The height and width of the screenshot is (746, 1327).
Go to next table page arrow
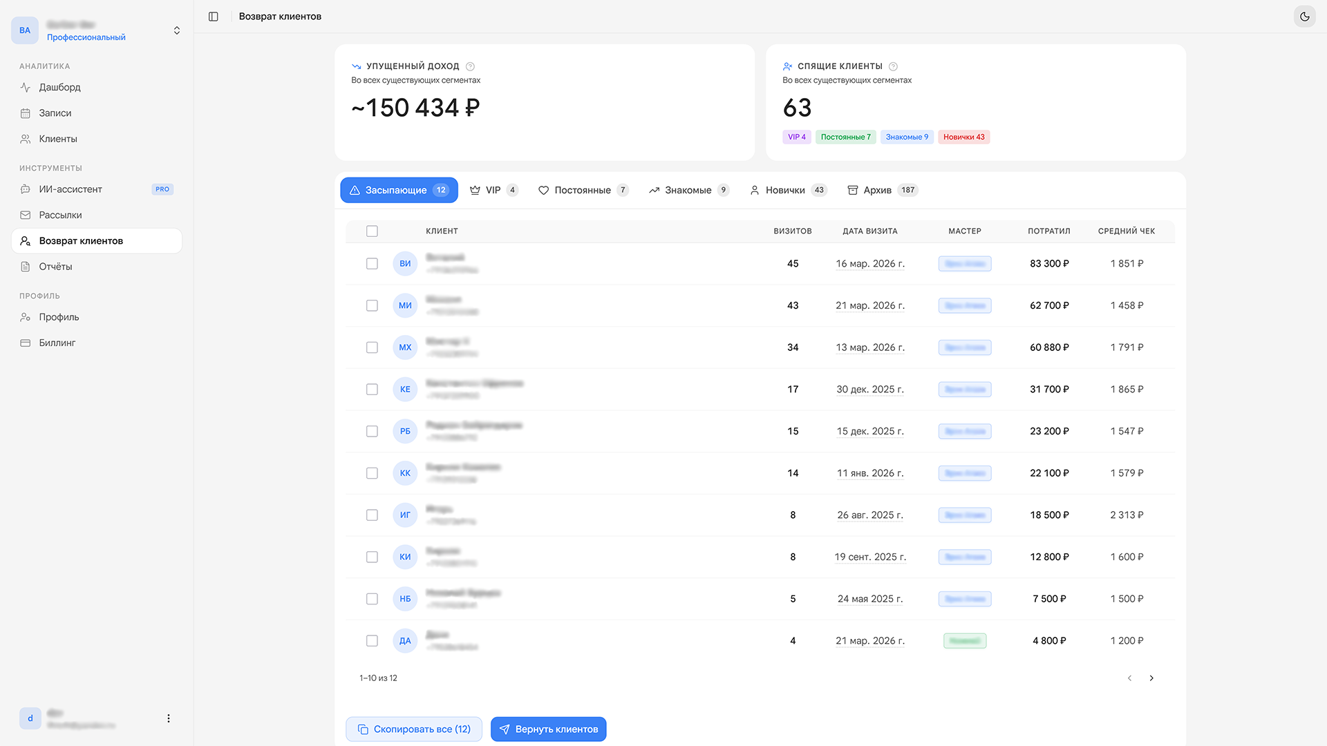tap(1151, 678)
